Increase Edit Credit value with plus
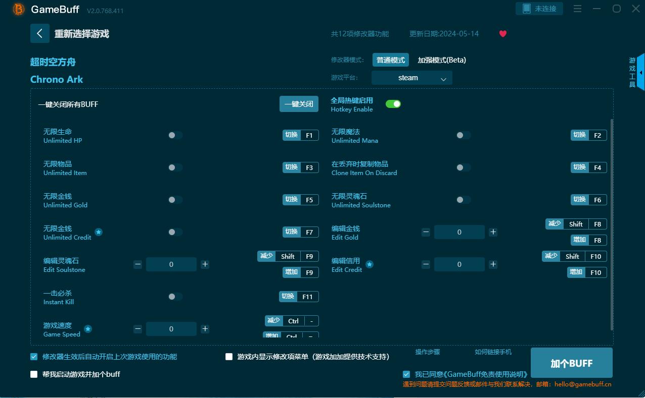The height and width of the screenshot is (398, 645). (493, 264)
